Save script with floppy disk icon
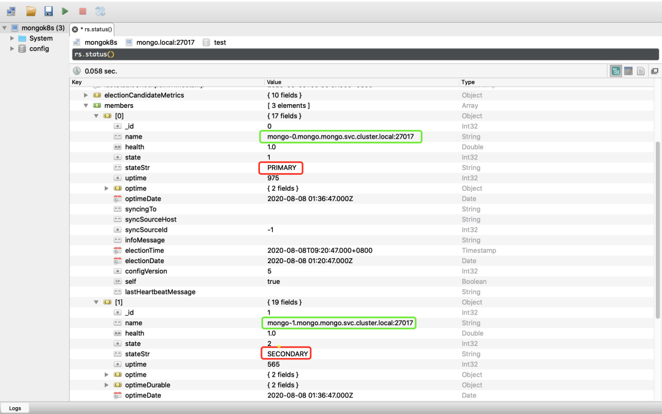The height and width of the screenshot is (414, 662). [48, 11]
